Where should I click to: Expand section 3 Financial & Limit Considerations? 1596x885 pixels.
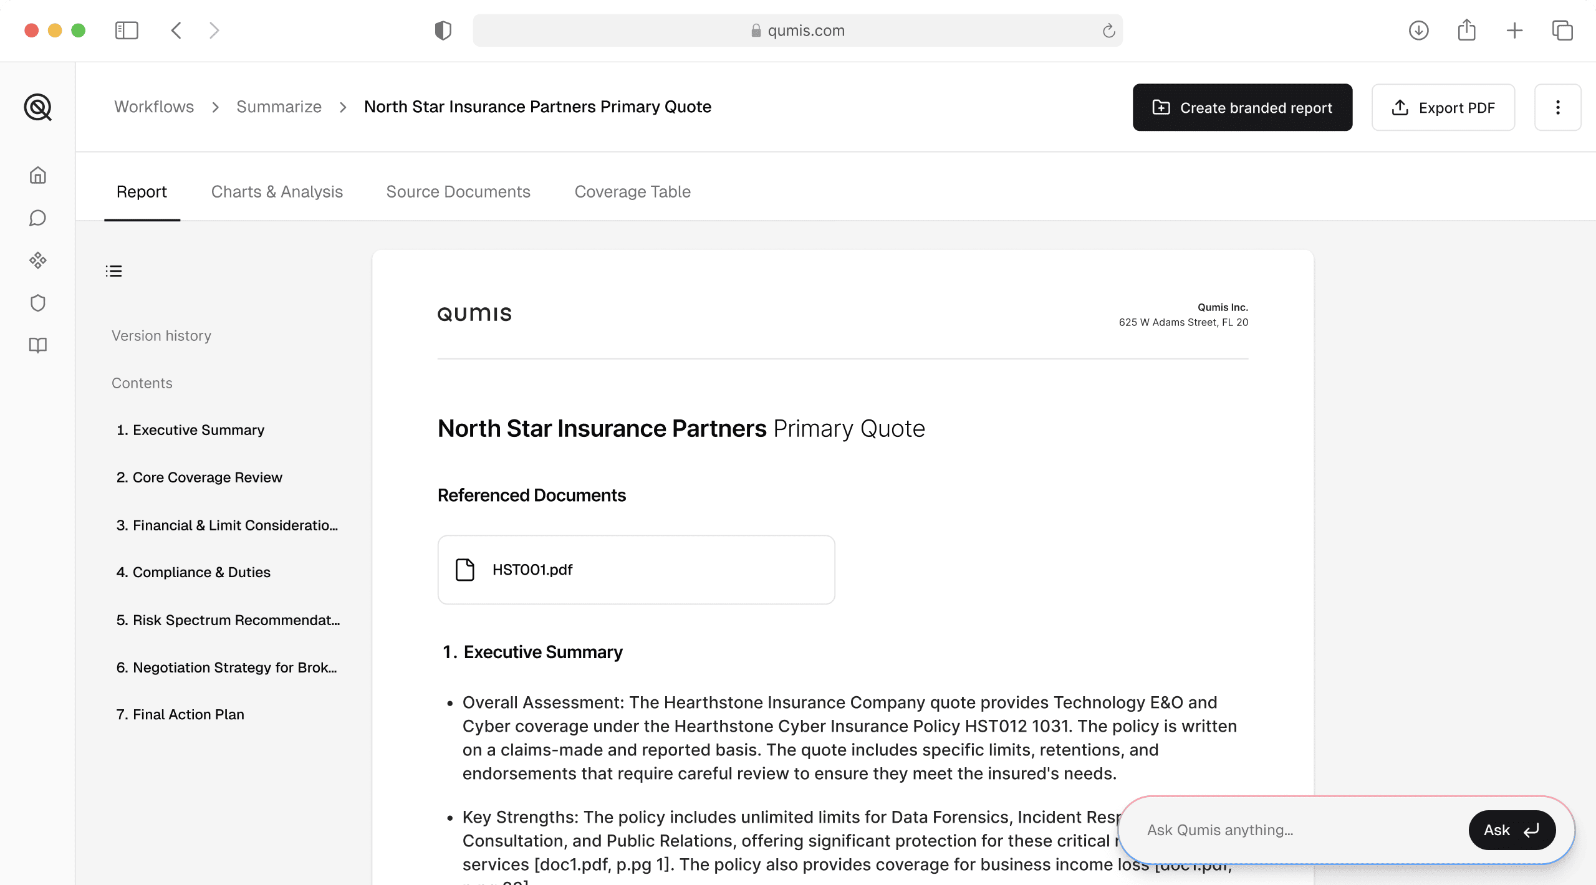coord(227,525)
